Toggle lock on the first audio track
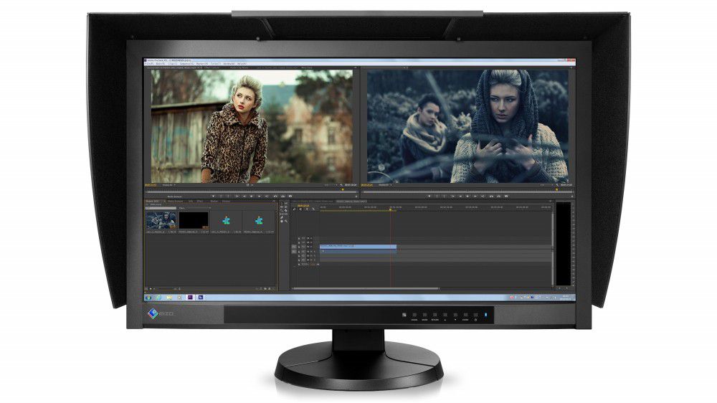The width and height of the screenshot is (717, 403). (299, 252)
